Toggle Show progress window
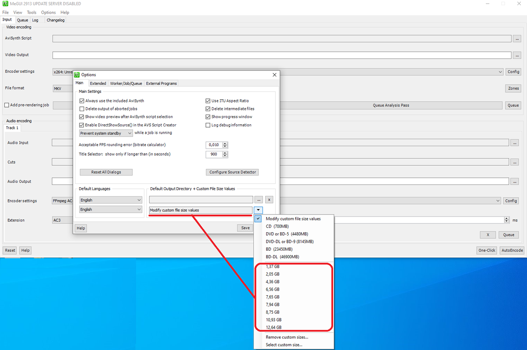Image resolution: width=527 pixels, height=350 pixels. click(208, 117)
